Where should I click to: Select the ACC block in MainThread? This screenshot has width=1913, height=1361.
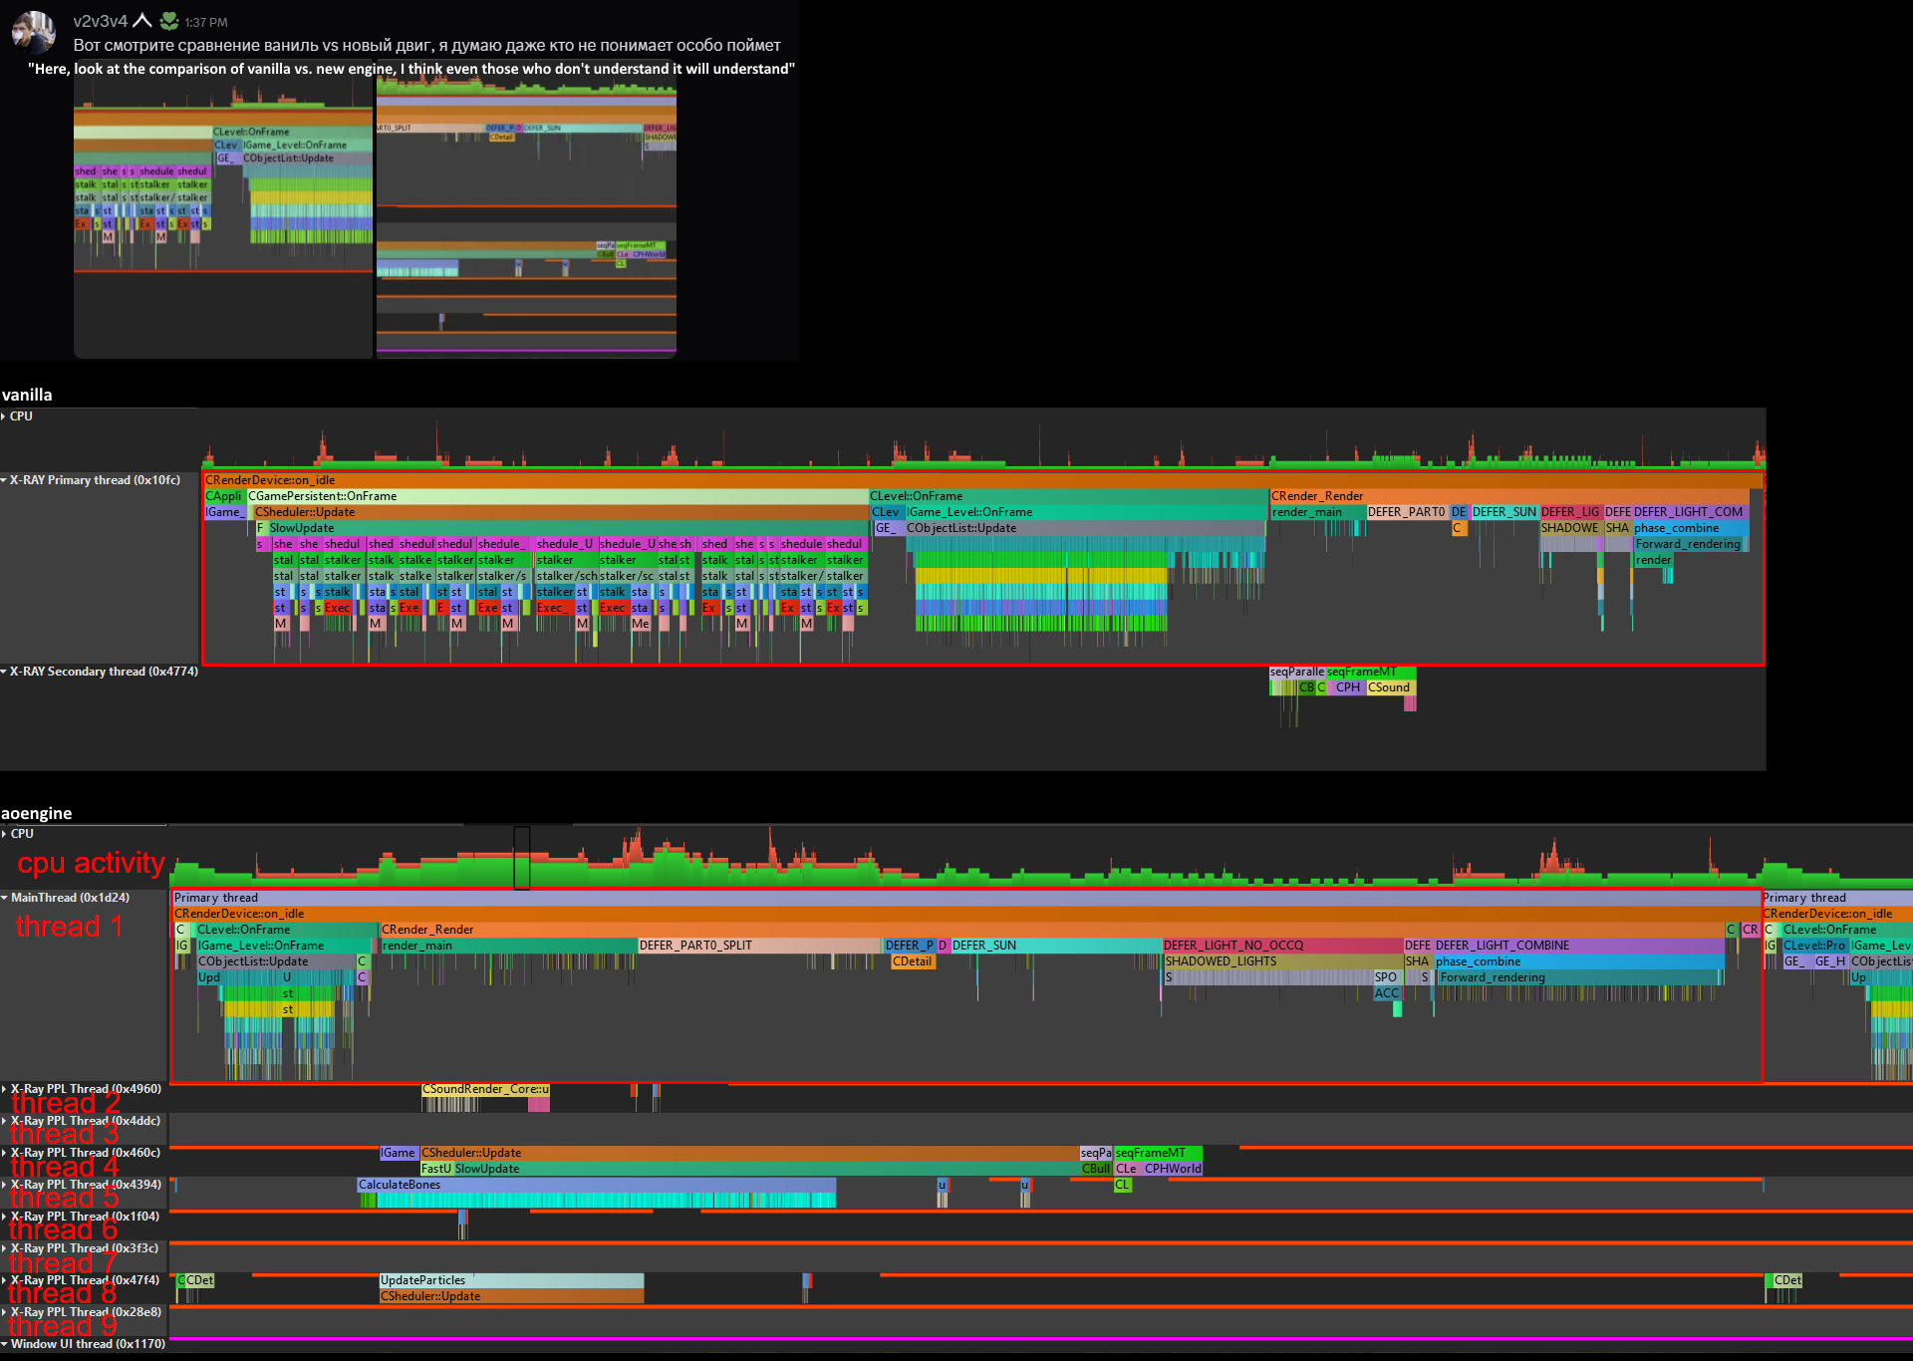[1386, 993]
